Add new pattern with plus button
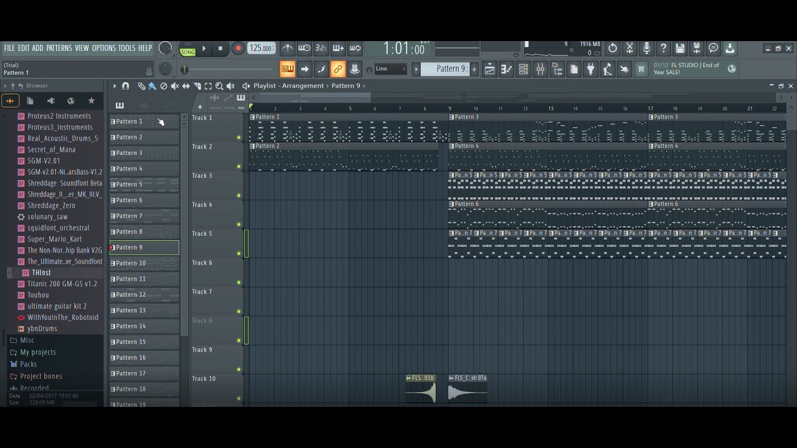The height and width of the screenshot is (448, 797). pyautogui.click(x=474, y=69)
